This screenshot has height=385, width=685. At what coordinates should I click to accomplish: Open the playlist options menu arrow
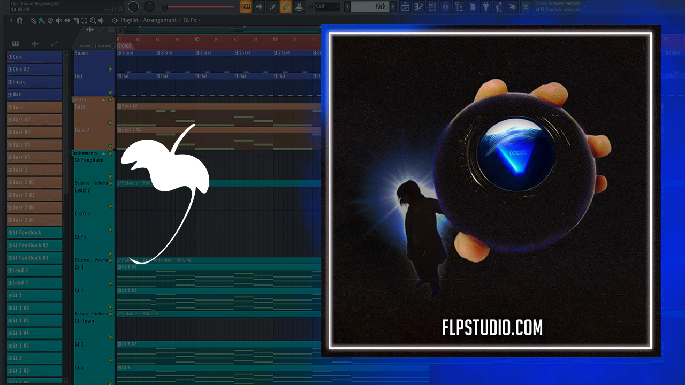11,20
